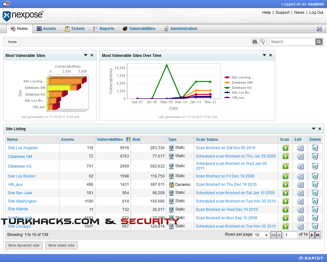The width and height of the screenshot is (327, 262).
Task: Open the Site Los Angeles link
Action: tap(23, 148)
